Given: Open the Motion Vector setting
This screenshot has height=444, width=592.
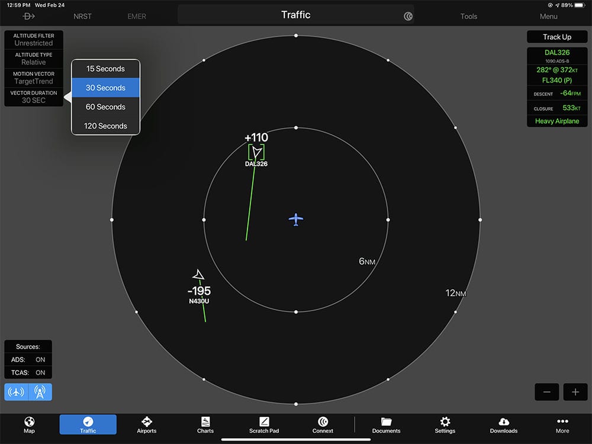Looking at the screenshot, I should (x=34, y=78).
